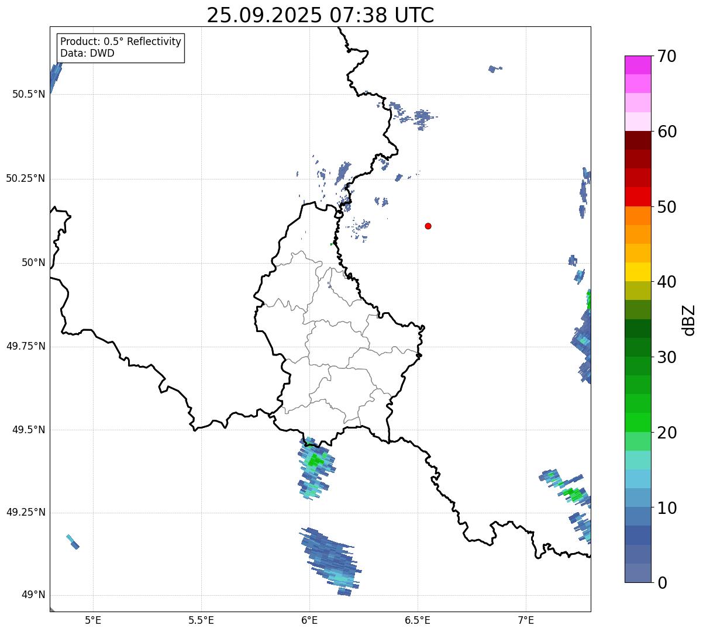
Task: Click the colorbar tick label "0"
Action: (x=662, y=583)
